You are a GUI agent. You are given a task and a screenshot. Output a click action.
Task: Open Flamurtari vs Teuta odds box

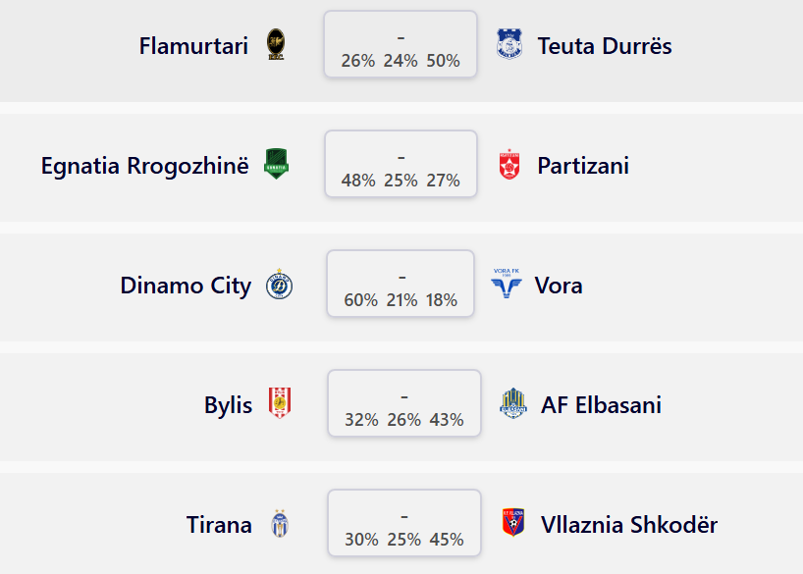[x=401, y=44]
